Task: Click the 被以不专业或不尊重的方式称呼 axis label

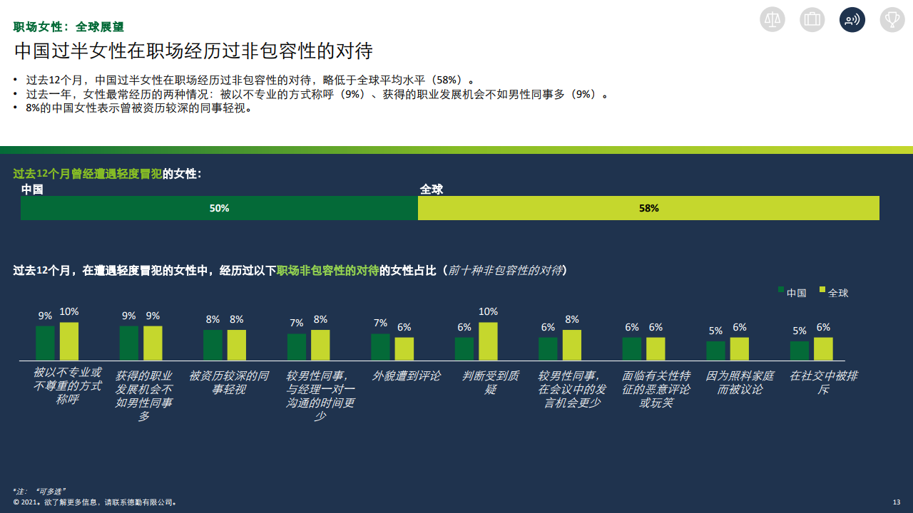Action: click(x=67, y=385)
